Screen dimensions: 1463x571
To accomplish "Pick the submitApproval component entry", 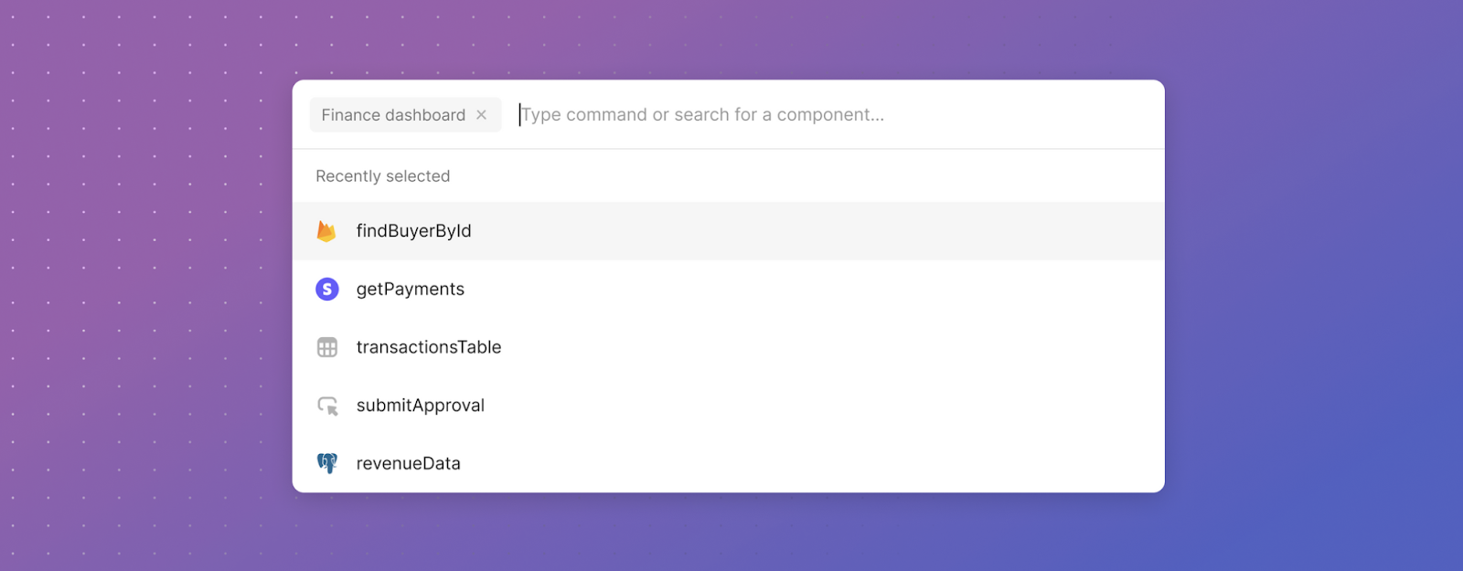I will 420,406.
